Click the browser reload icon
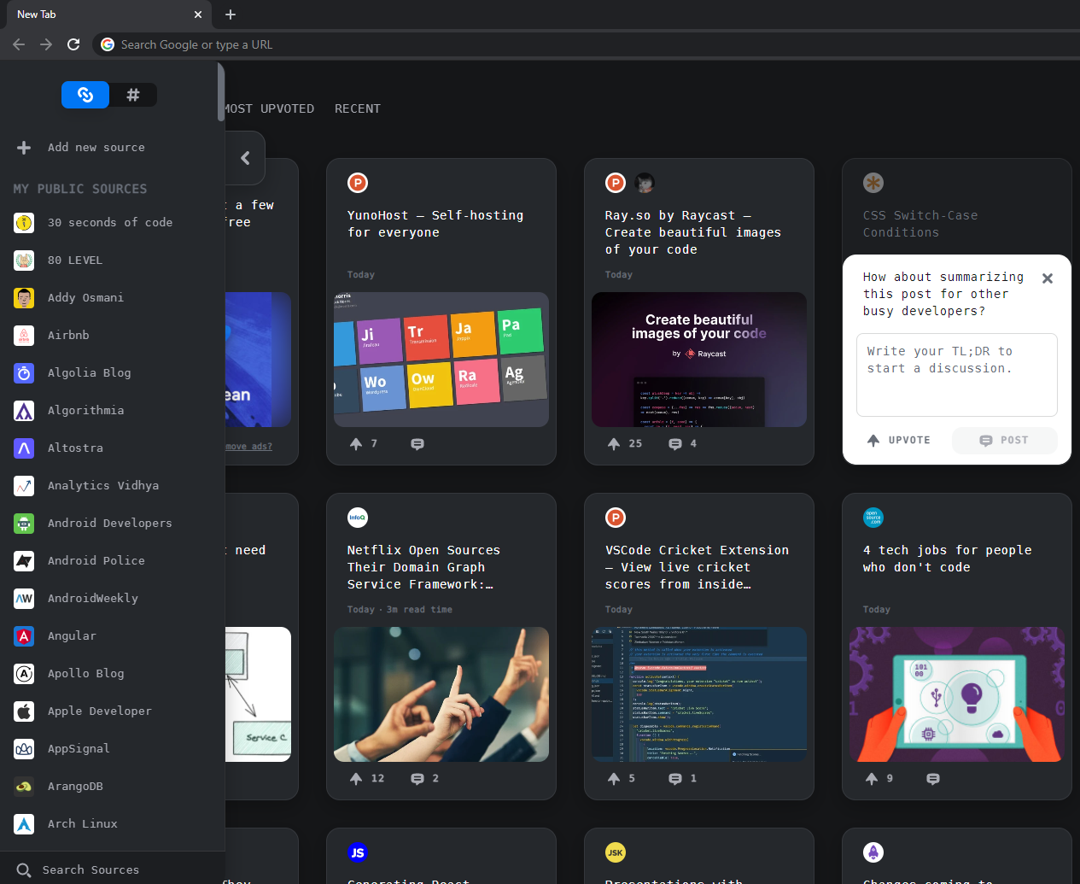Viewport: 1080px width, 884px height. (x=73, y=44)
